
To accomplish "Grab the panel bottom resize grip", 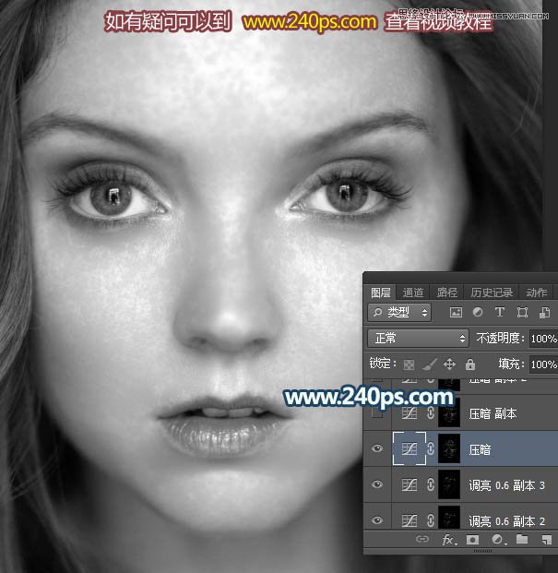I will [483, 551].
